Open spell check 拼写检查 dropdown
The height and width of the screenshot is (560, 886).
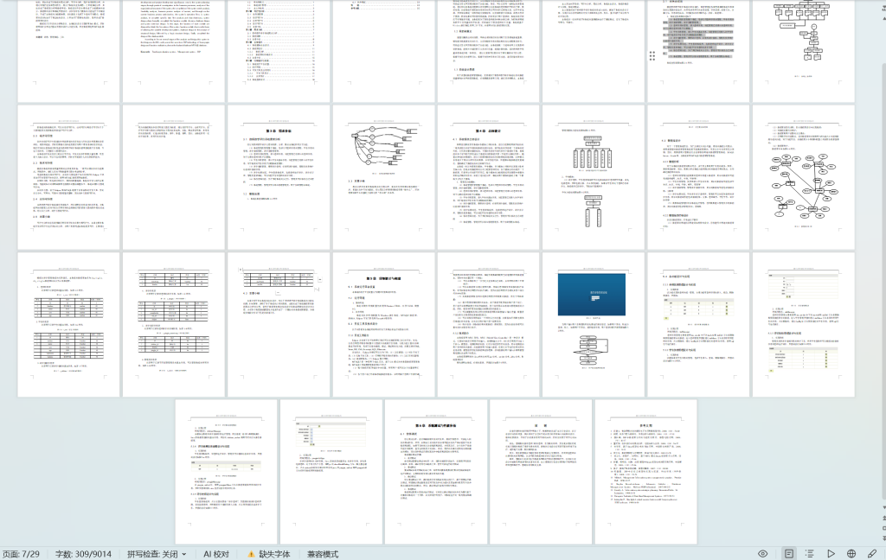157,554
